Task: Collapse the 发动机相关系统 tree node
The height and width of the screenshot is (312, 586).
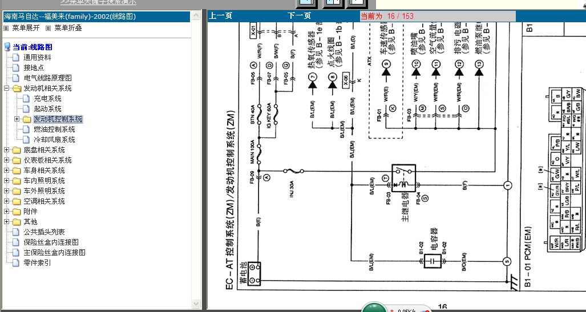Action: (x=6, y=88)
